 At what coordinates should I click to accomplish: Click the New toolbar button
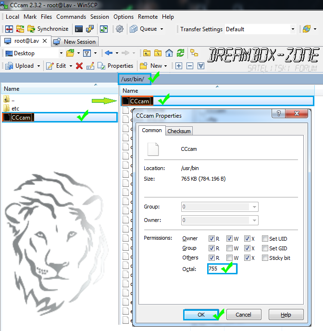[x=151, y=66]
